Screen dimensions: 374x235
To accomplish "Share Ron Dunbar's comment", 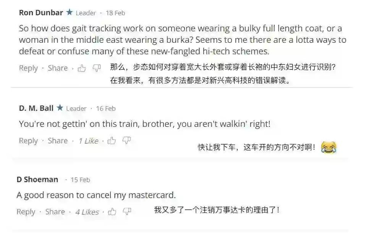I will (x=58, y=68).
